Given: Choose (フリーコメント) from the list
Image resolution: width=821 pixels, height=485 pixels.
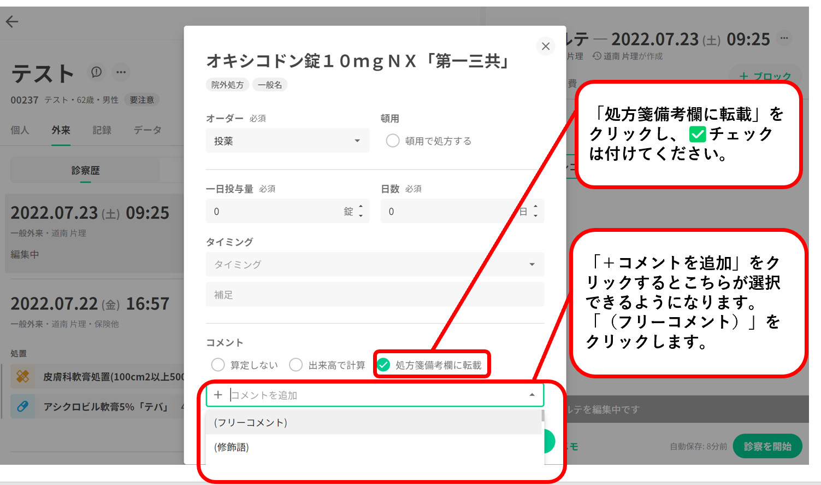Looking at the screenshot, I should 374,422.
